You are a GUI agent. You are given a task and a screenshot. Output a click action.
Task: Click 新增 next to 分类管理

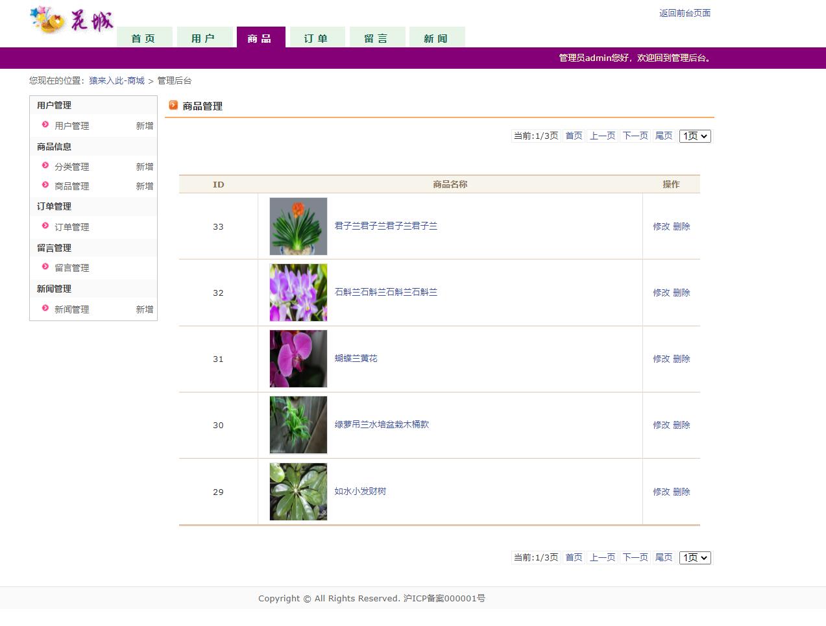tap(144, 166)
